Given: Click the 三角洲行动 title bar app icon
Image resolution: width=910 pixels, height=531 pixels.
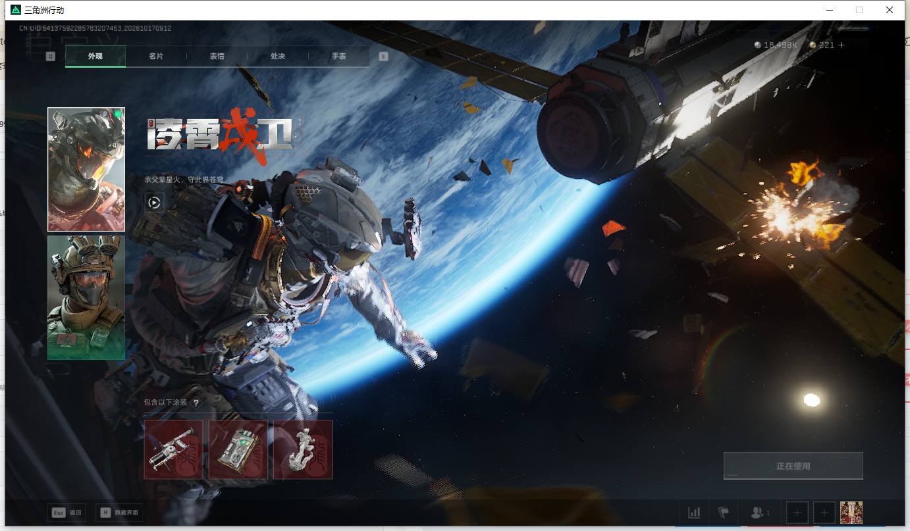Looking at the screenshot, I should [16, 10].
